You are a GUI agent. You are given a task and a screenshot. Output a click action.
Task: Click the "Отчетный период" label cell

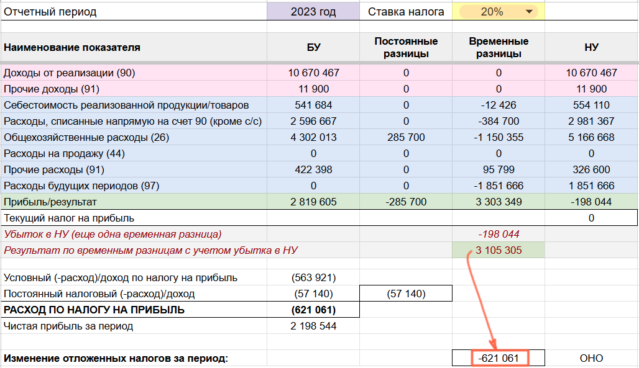tap(51, 11)
